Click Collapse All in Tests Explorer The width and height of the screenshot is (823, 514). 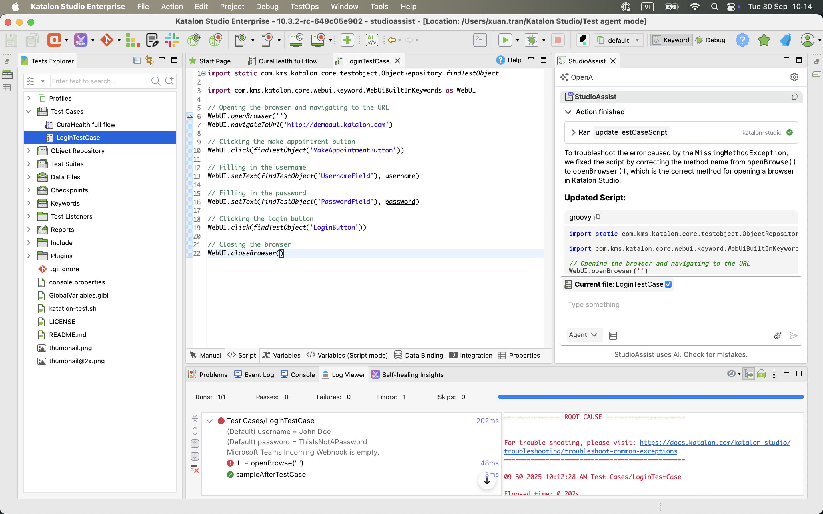point(137,61)
